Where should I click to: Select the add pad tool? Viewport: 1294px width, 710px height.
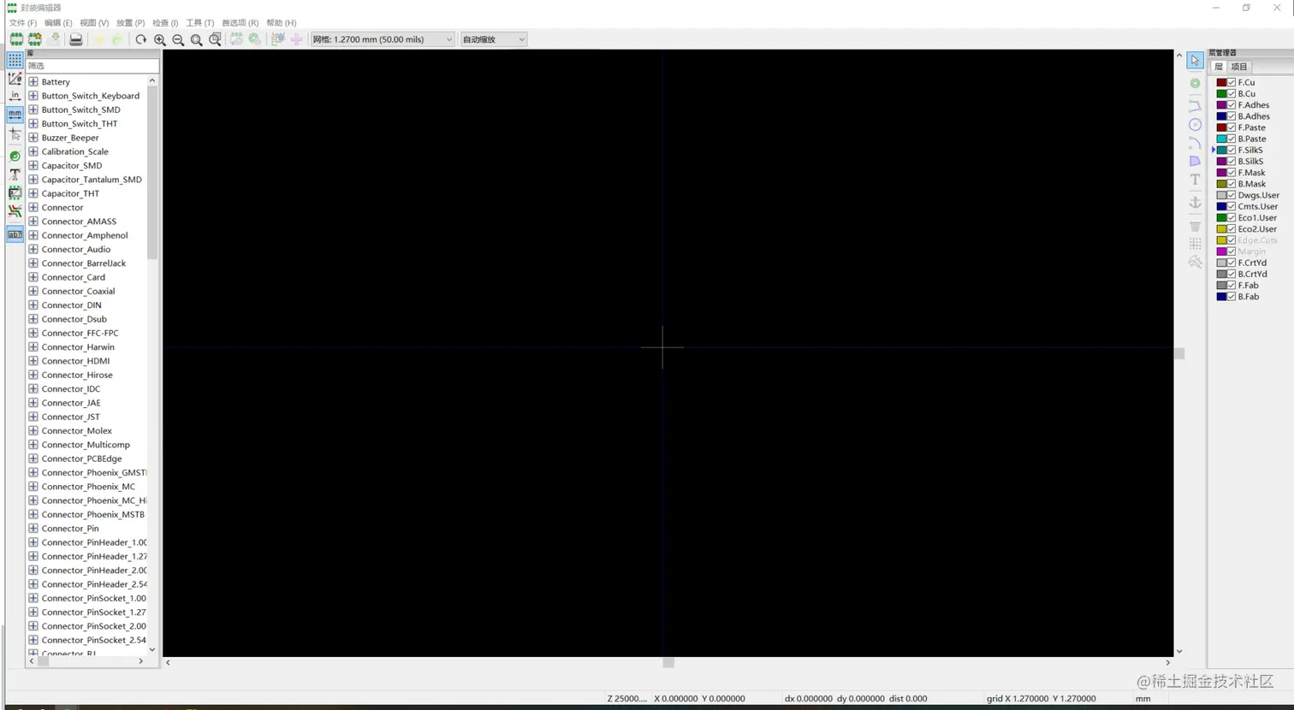pyautogui.click(x=1195, y=83)
